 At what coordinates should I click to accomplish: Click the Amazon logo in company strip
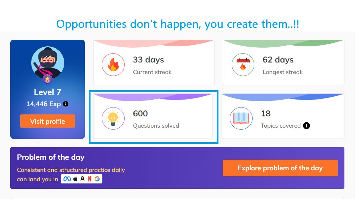coord(83,179)
